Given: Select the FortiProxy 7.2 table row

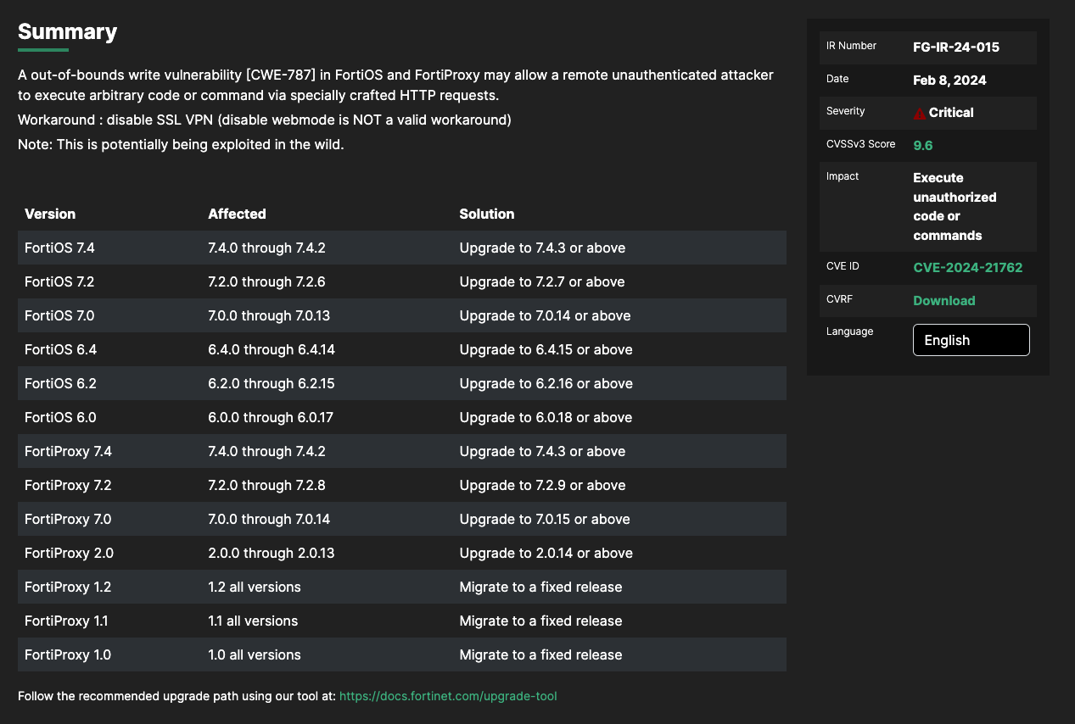Looking at the screenshot, I should pos(401,485).
